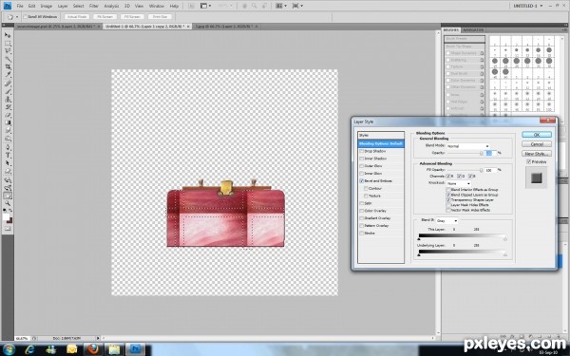Click OK in Layer Style dialog
570x356 pixels.
[537, 135]
